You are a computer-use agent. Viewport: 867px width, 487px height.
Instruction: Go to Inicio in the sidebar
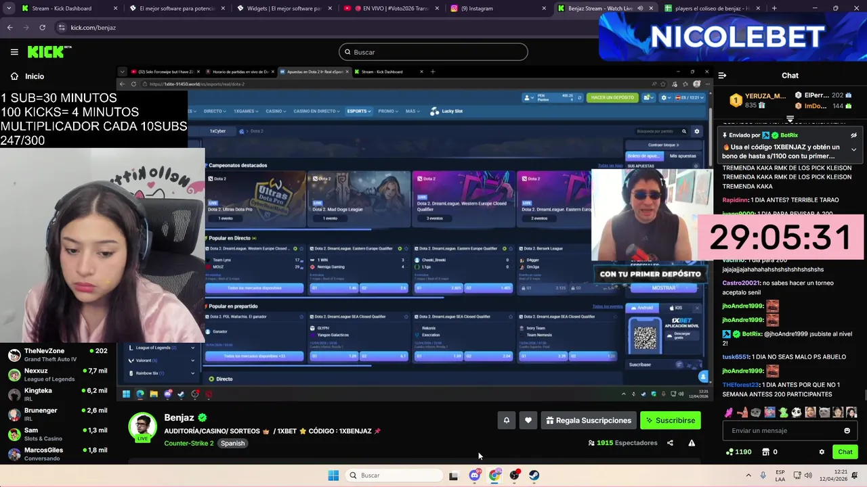click(x=27, y=76)
